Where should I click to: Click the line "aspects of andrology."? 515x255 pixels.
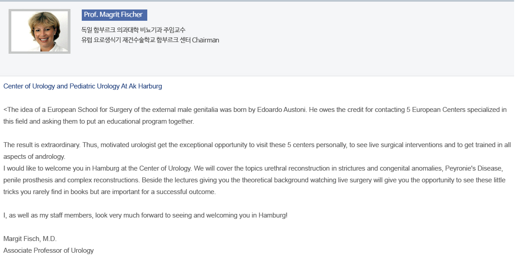[x=34, y=157]
